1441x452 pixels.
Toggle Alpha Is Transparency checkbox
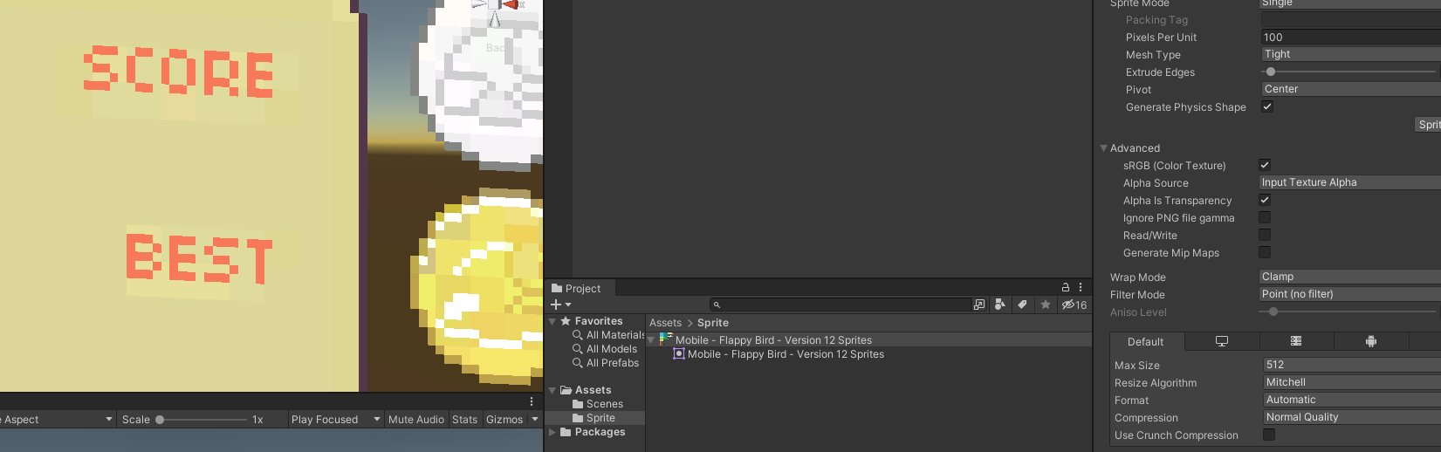point(1265,200)
